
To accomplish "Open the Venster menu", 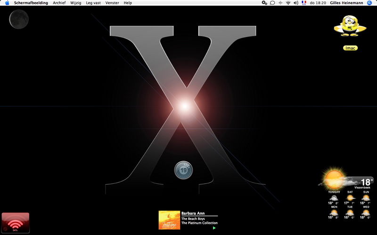I will (x=112, y=3).
